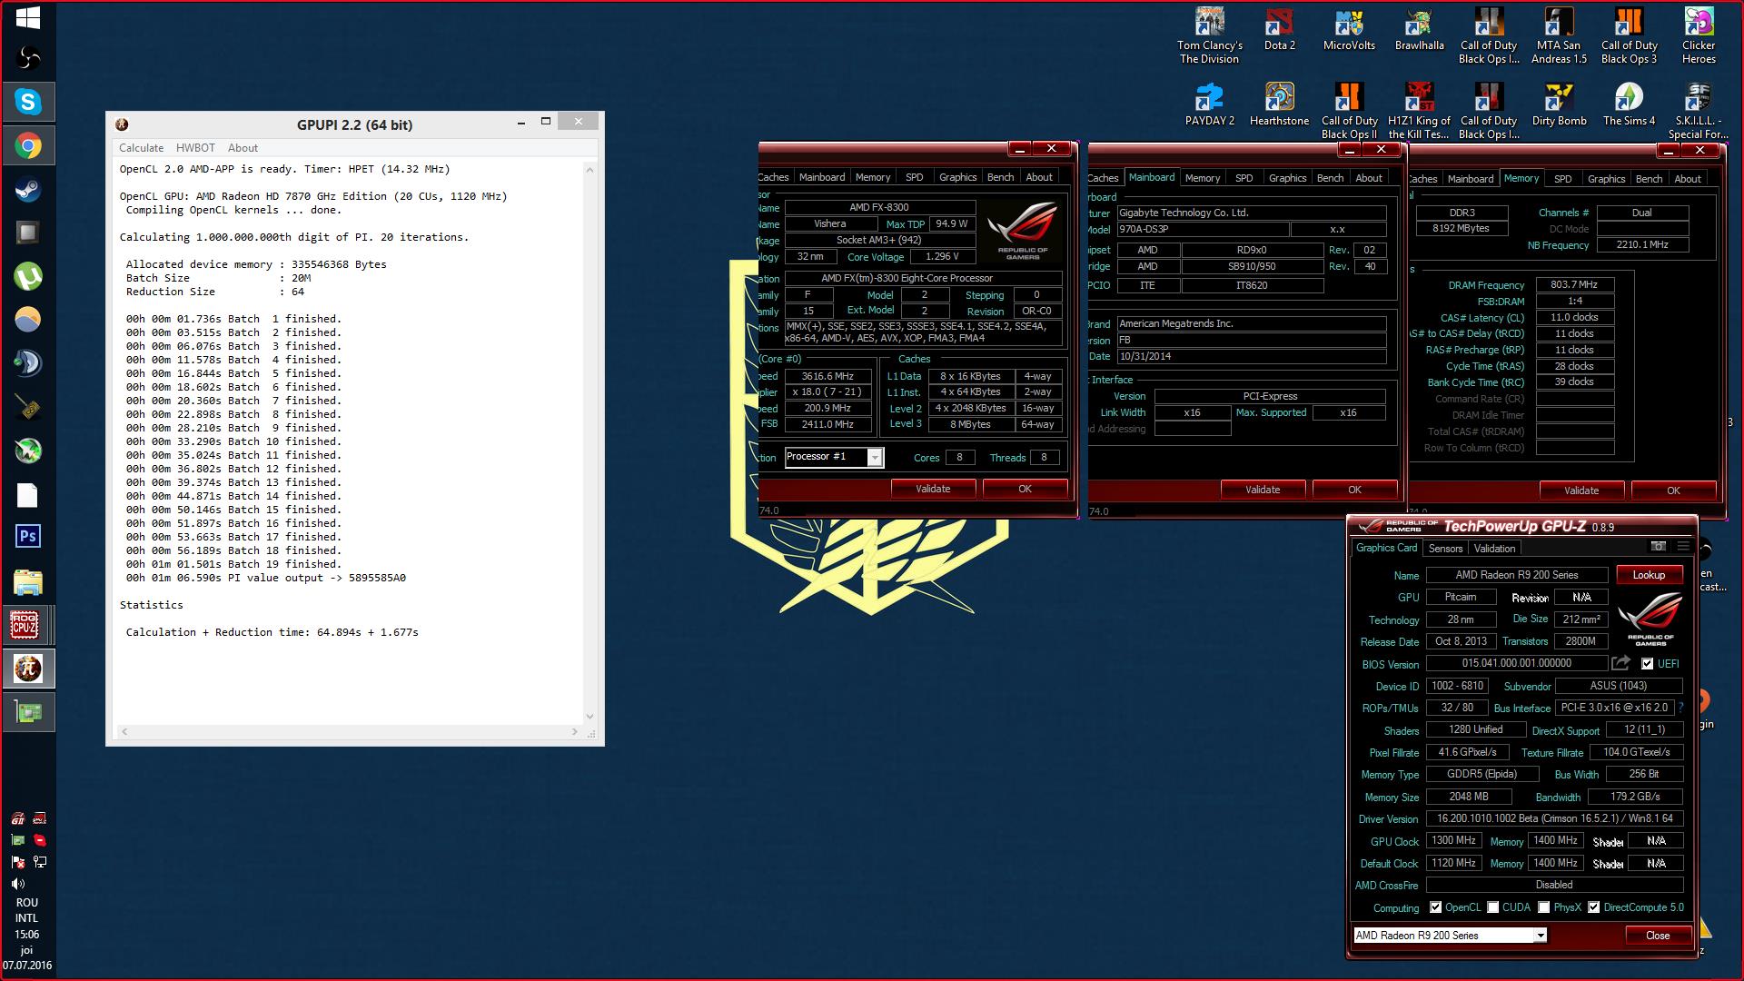Click Lookup button in GPU-Z
Image resolution: width=1744 pixels, height=981 pixels.
click(x=1649, y=575)
